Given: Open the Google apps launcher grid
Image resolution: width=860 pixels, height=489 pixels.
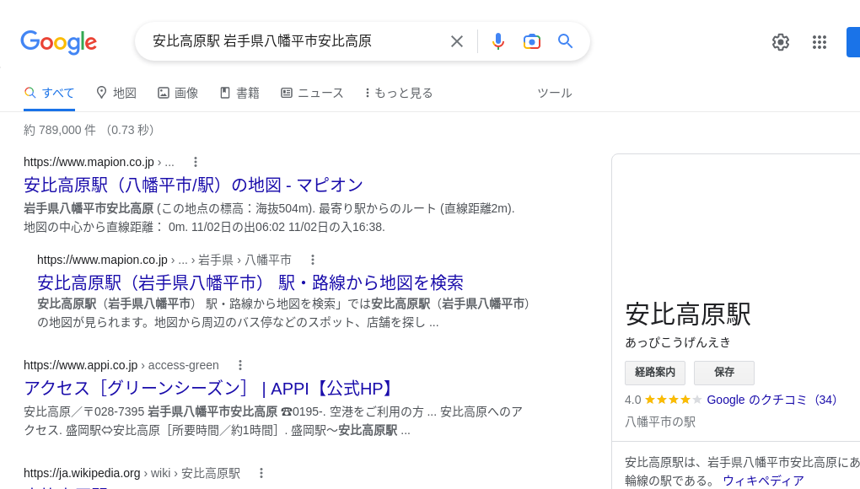Looking at the screenshot, I should click(x=820, y=41).
